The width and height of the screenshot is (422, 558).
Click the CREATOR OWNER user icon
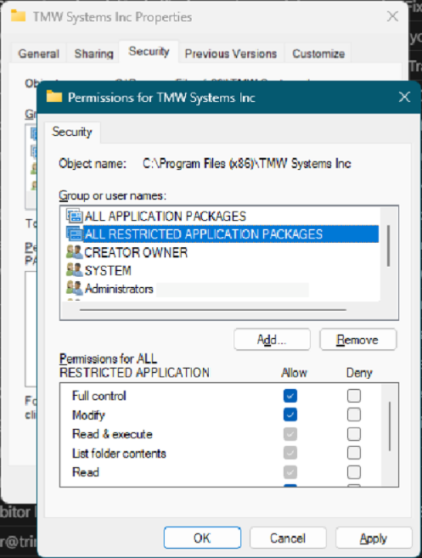pos(75,252)
